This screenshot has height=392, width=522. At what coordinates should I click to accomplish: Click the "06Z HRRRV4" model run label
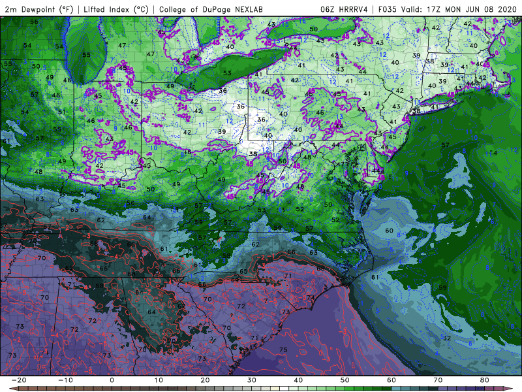click(344, 10)
